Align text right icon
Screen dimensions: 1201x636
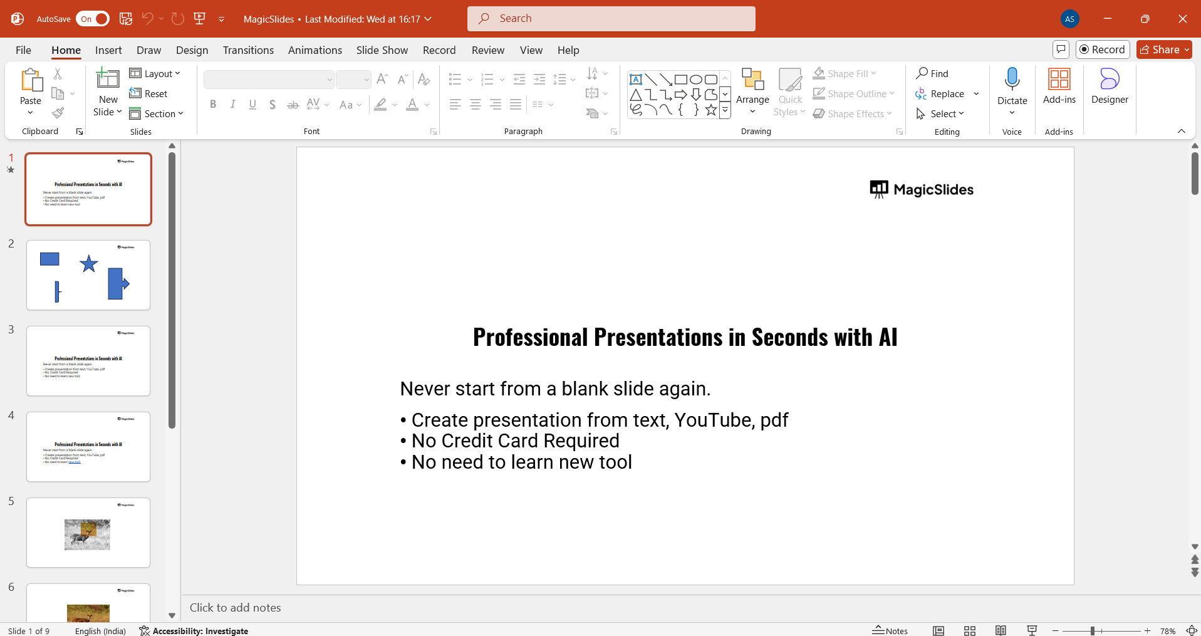496,105
